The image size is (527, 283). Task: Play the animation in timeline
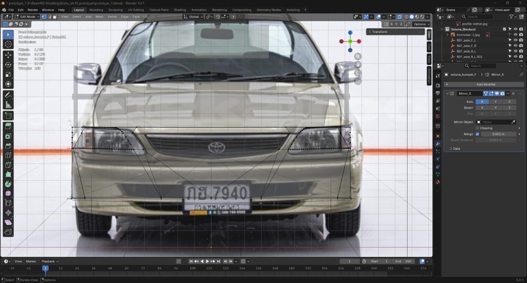[207, 261]
